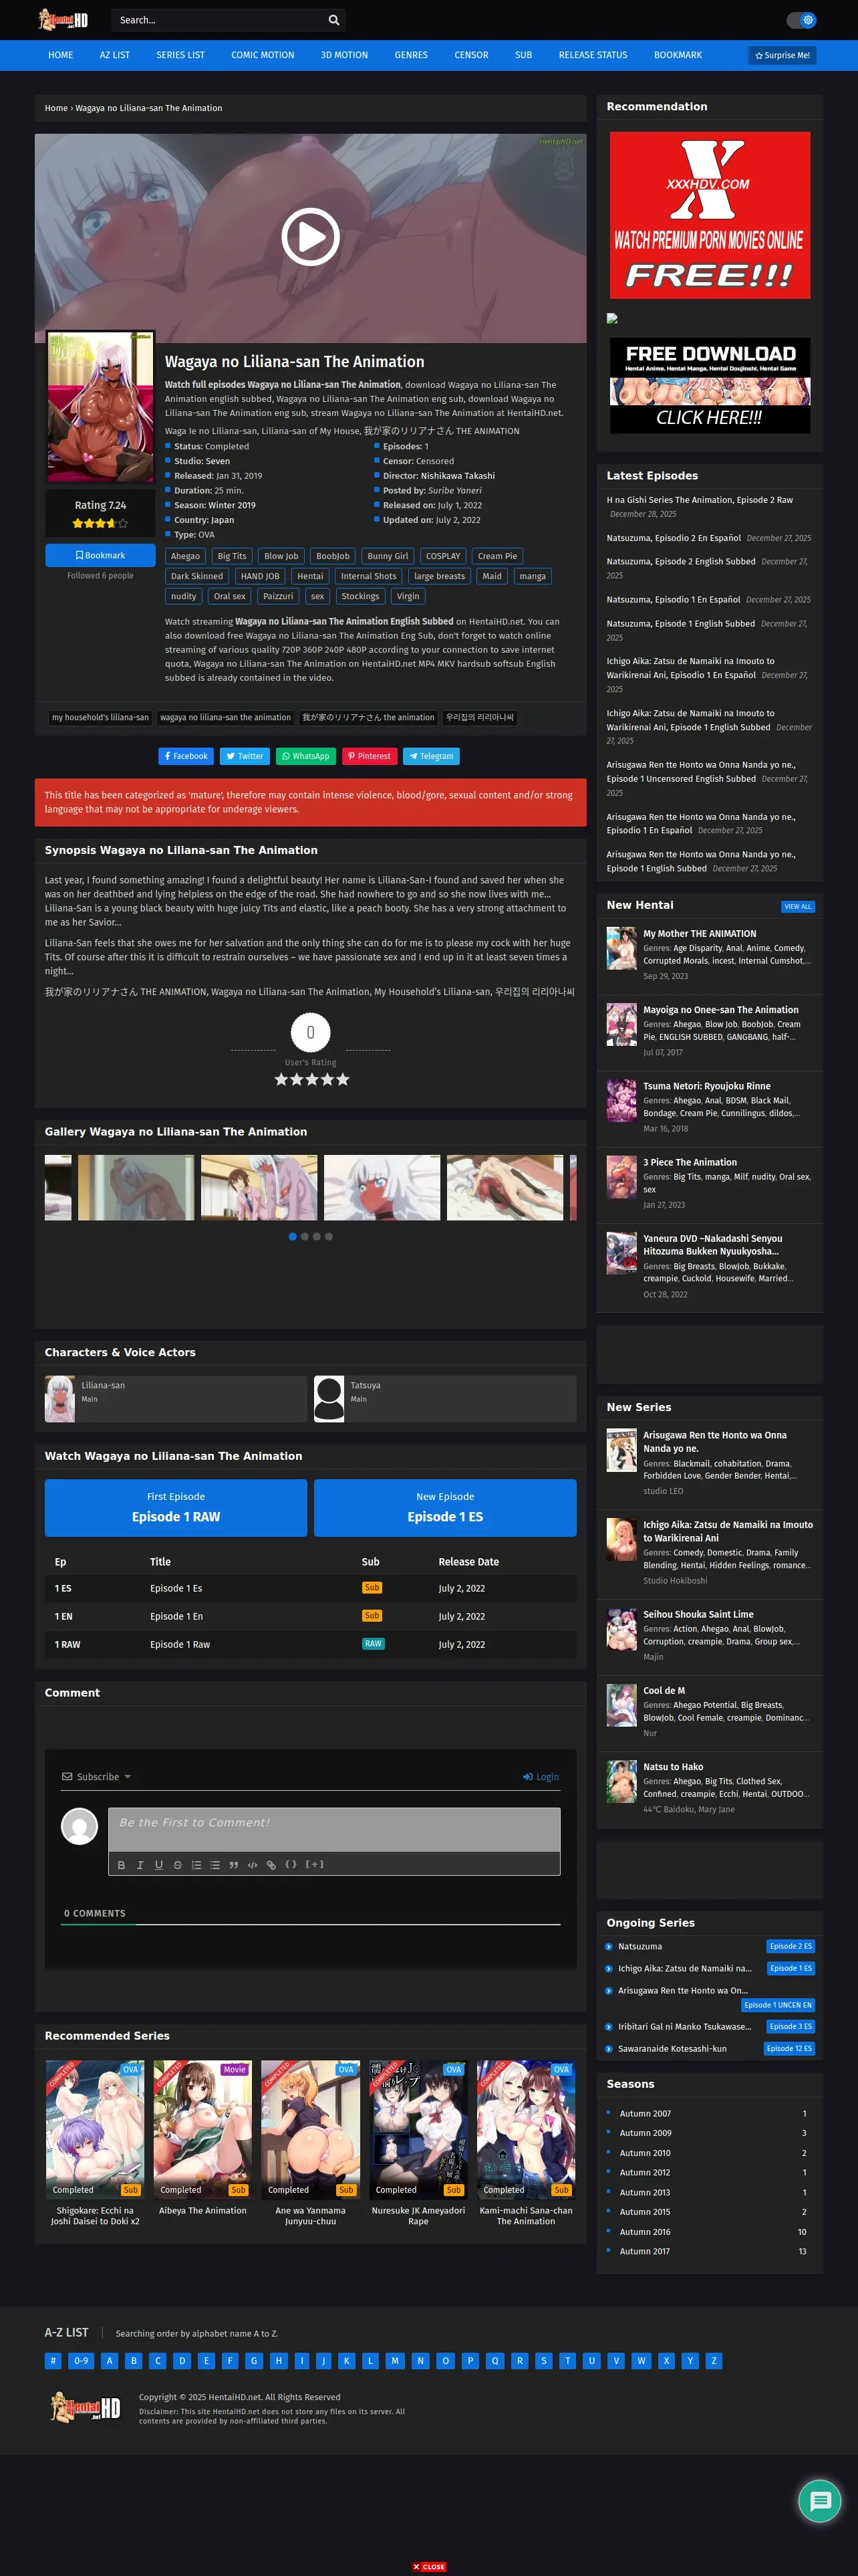Image resolution: width=858 pixels, height=2576 pixels.
Task: Share via Telegram button
Action: tap(432, 756)
